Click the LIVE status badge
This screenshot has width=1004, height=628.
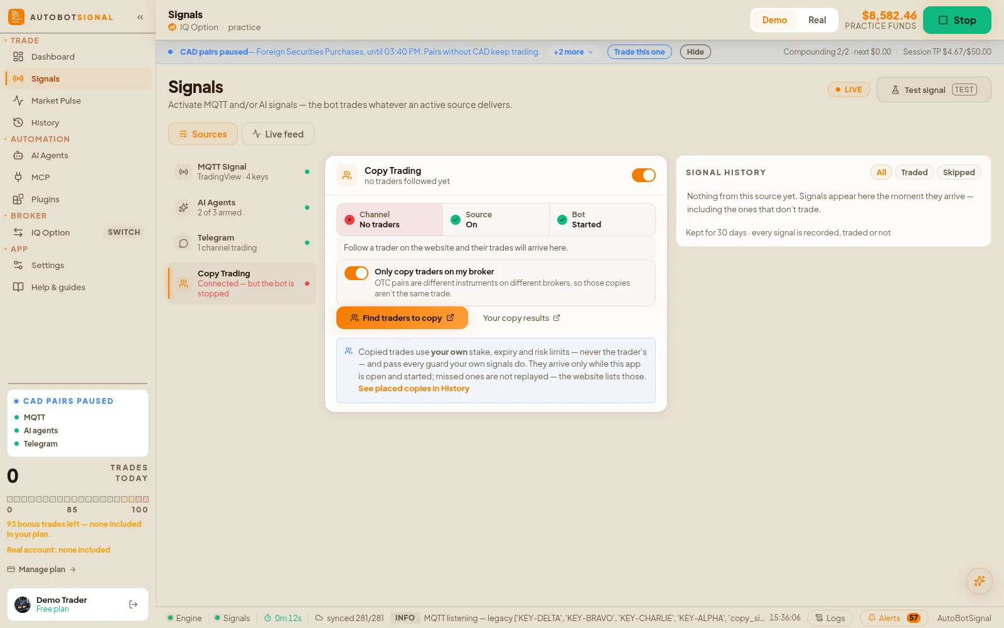pos(848,90)
